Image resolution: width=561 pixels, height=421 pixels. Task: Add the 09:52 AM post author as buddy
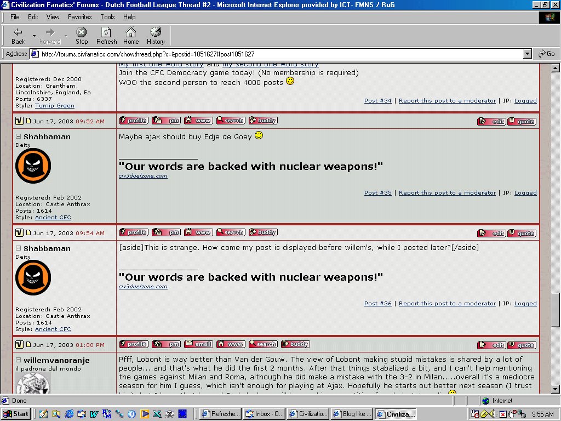click(263, 121)
